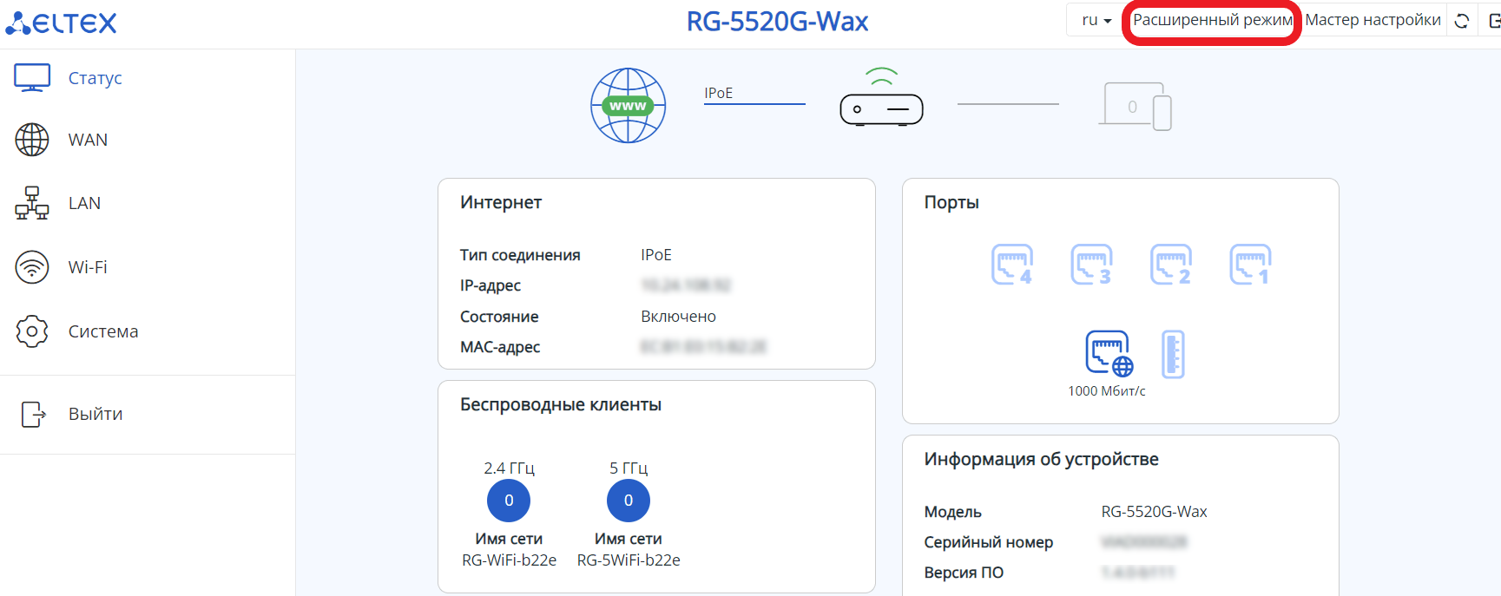1501x596 pixels.
Task: Click the www internet globe icon
Action: tap(628, 106)
